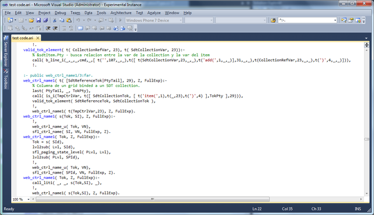Image resolution: width=374 pixels, height=215 pixels.
Task: Open the active files list dropdown arrow
Action: (366, 38)
